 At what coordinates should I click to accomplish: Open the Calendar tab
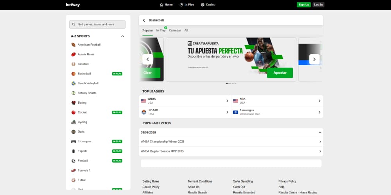pyautogui.click(x=175, y=30)
